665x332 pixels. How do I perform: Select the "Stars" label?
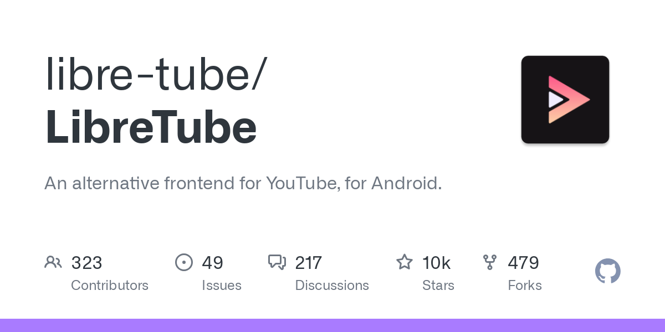[x=438, y=286]
